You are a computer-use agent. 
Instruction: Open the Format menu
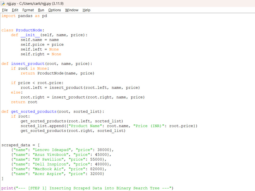tap(28, 10)
